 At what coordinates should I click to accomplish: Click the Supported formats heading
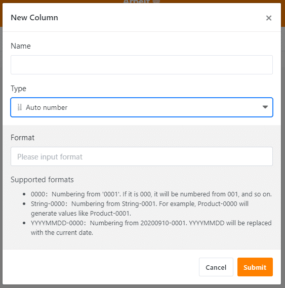click(42, 180)
